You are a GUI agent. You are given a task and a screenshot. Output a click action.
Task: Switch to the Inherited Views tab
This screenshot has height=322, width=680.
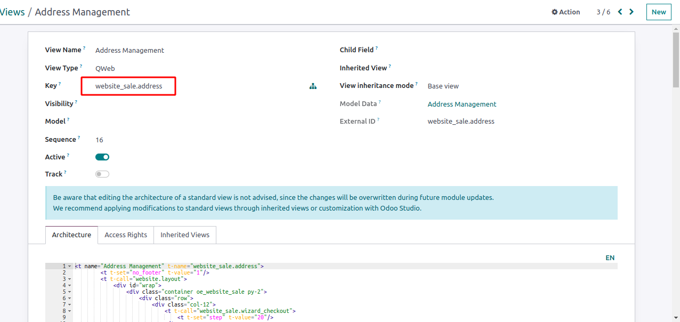(x=185, y=235)
